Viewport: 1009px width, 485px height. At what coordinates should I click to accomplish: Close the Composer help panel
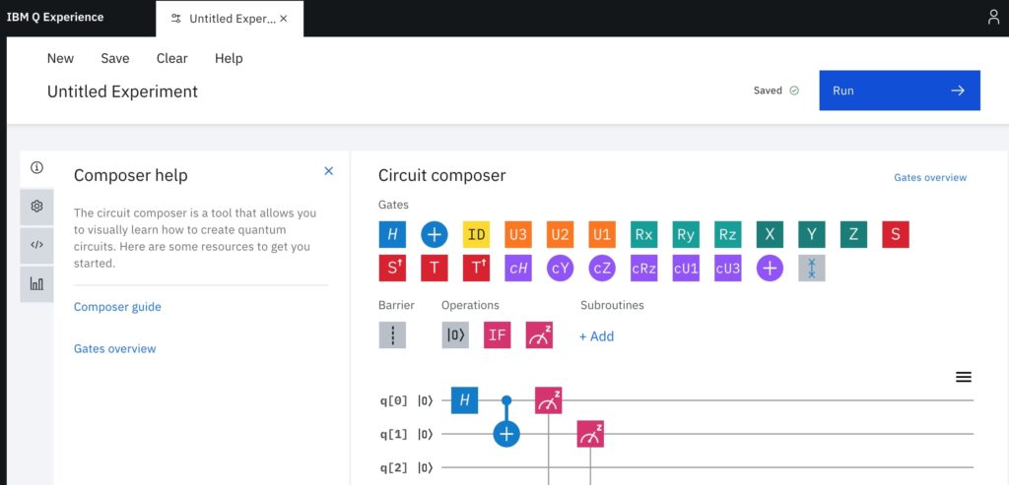pos(329,171)
